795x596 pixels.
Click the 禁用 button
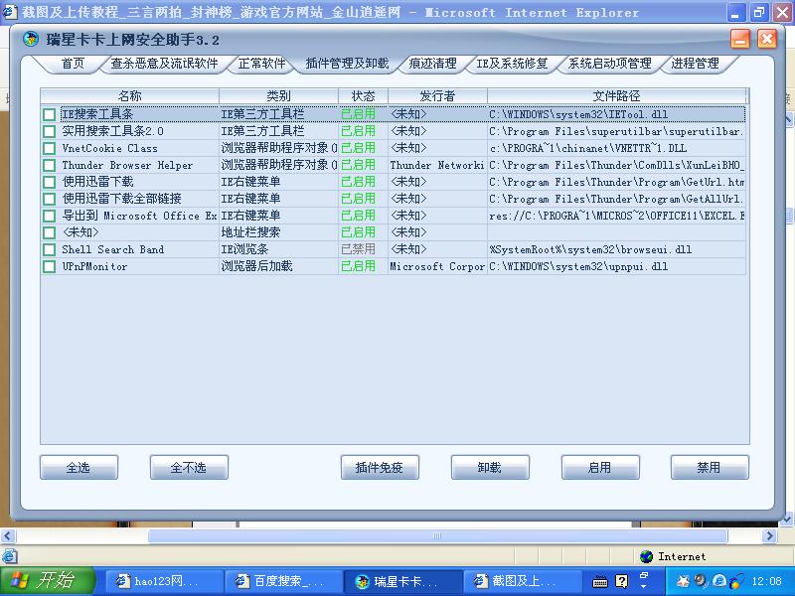[x=710, y=467]
